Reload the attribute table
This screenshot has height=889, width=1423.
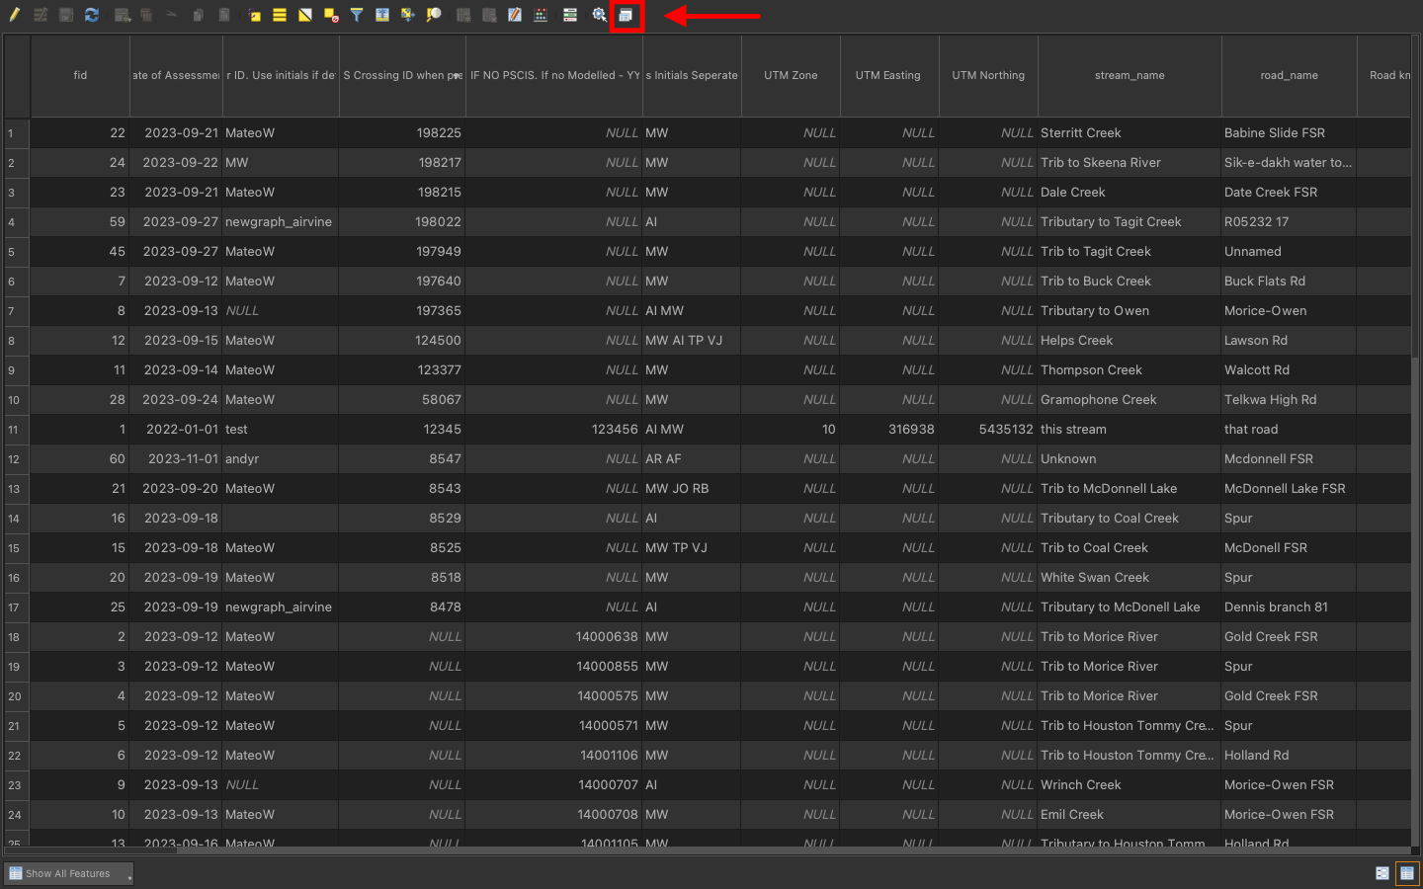(x=92, y=15)
